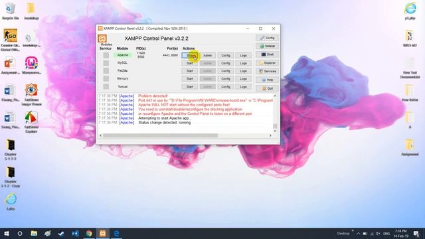Select the 'Status change detected: running' log line
Viewport: 425px width, 239px height.
pyautogui.click(x=165, y=123)
